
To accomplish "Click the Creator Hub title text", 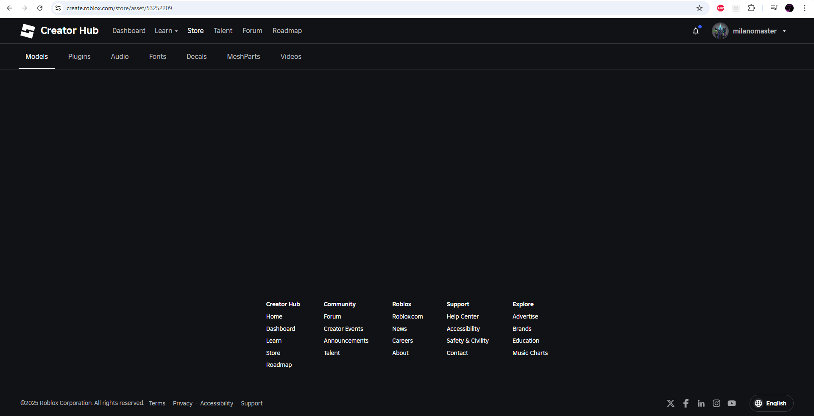I will pos(70,31).
